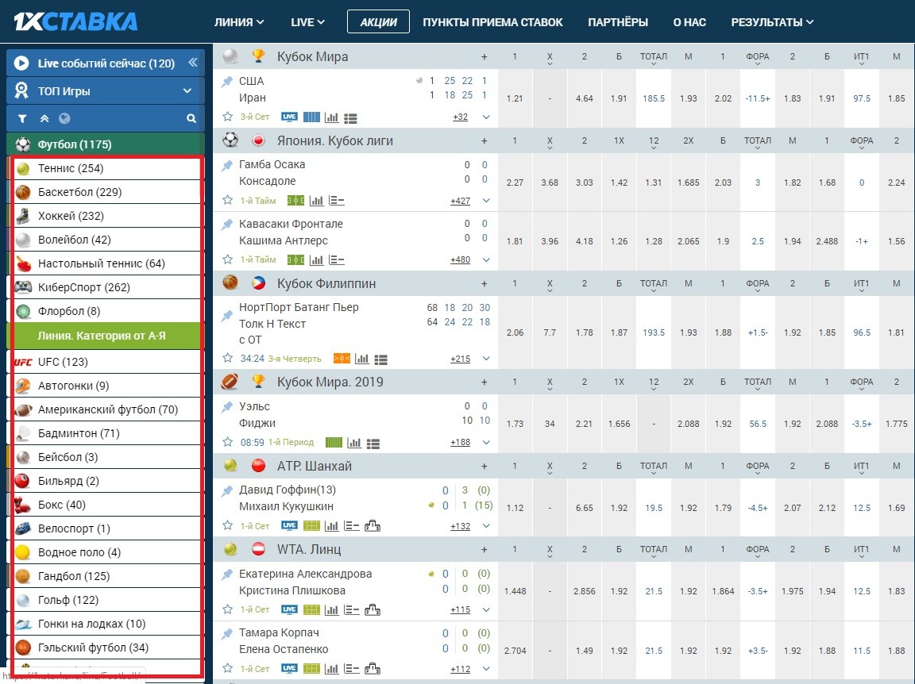Favorite the Кавасаки Фронтале match star
This screenshot has width=915, height=684.
point(228,259)
